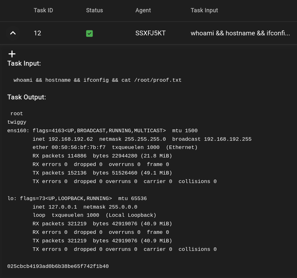The width and height of the screenshot is (297, 278).
Task: Select agent SSXFJ5KT
Action: pyautogui.click(x=150, y=33)
